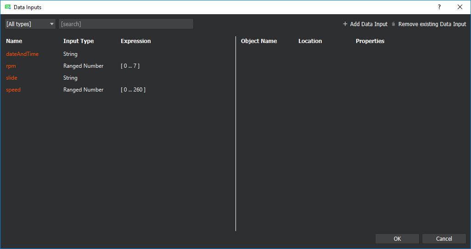Click the trash icon for Remove Data Input
The image size is (471, 249).
pyautogui.click(x=393, y=24)
